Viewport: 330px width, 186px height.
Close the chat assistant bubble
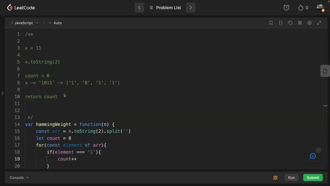(319, 150)
